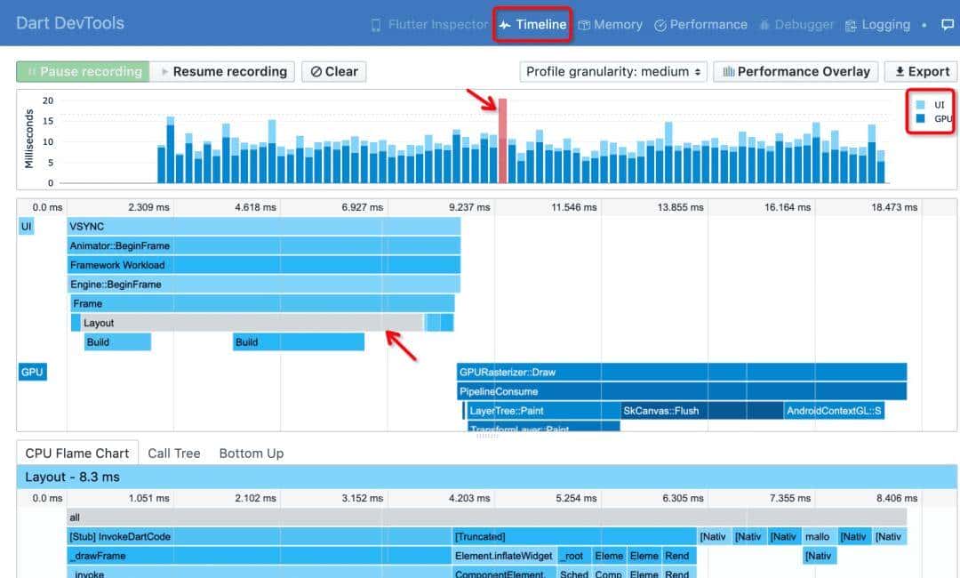Image resolution: width=960 pixels, height=578 pixels.
Task: Switch to the Bottom Up tab
Action: click(252, 454)
